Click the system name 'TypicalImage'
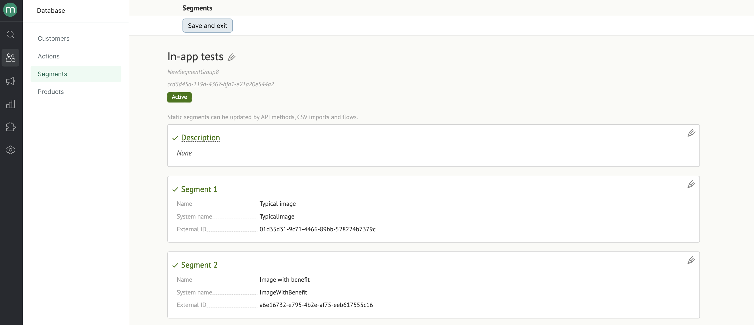 click(277, 216)
